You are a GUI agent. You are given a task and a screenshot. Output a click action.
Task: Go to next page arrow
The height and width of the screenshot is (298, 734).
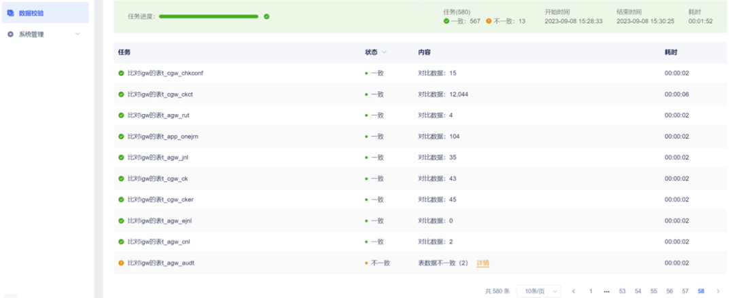718,291
